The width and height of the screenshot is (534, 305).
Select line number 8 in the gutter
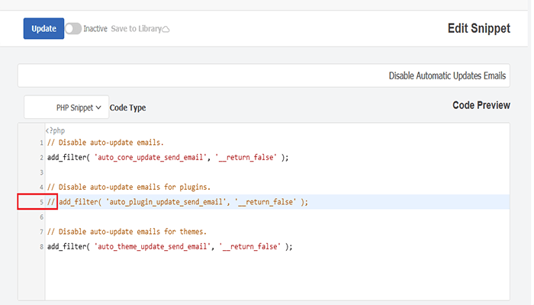(x=40, y=247)
